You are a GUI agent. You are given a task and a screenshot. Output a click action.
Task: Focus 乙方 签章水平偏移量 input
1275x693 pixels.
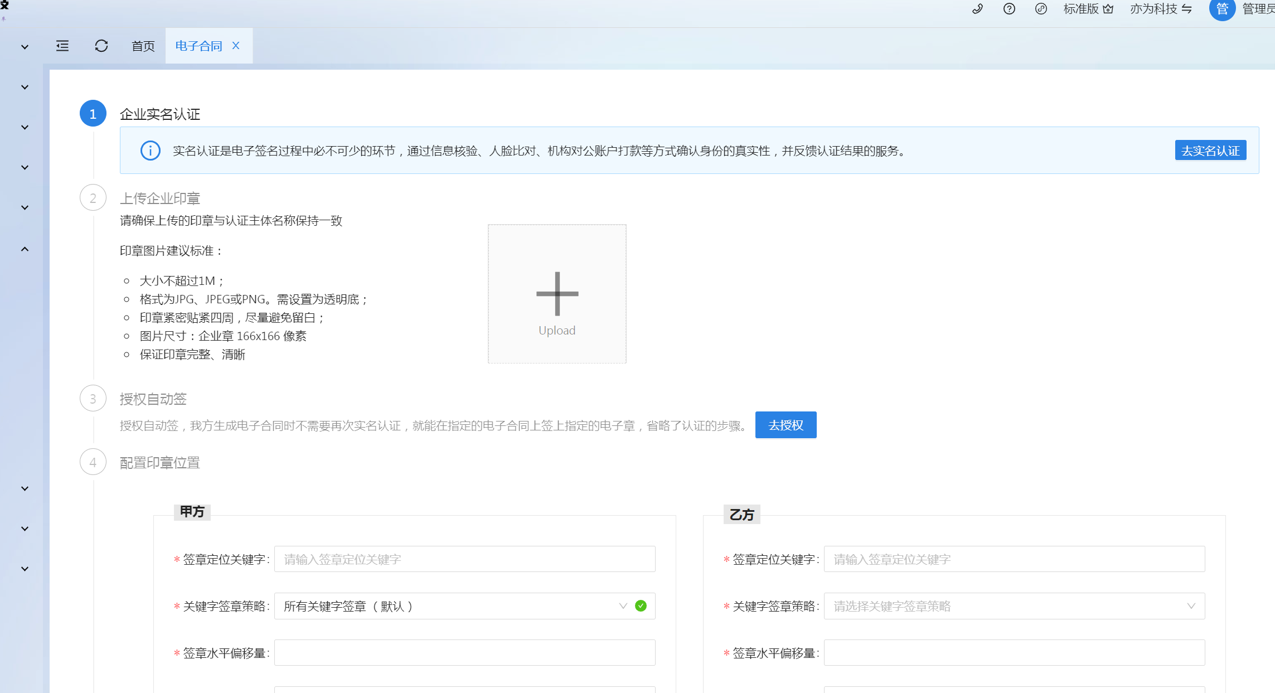(1014, 653)
